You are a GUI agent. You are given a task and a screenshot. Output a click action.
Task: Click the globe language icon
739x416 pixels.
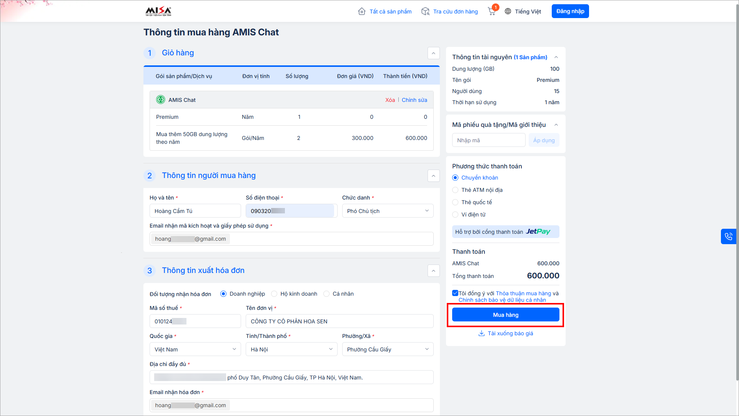508,11
